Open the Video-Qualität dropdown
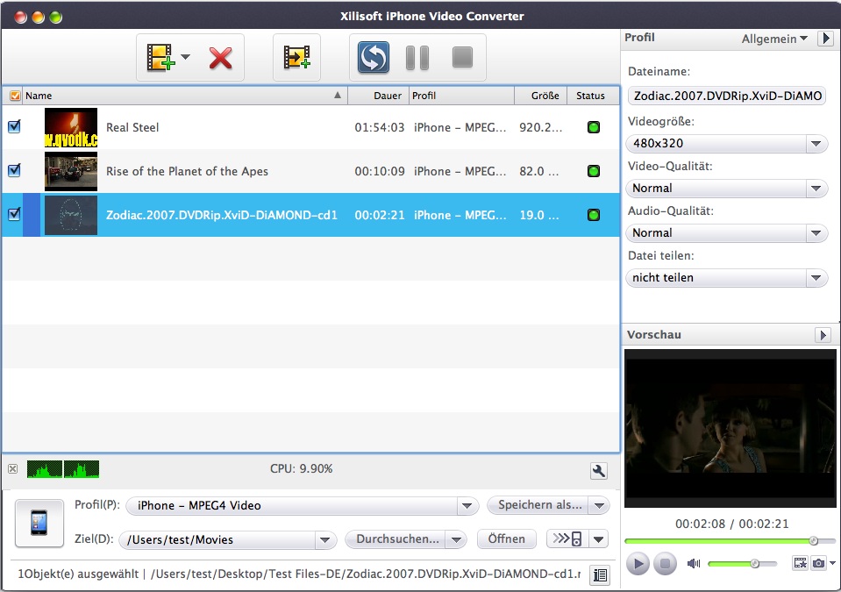The width and height of the screenshot is (841, 592). point(727,189)
